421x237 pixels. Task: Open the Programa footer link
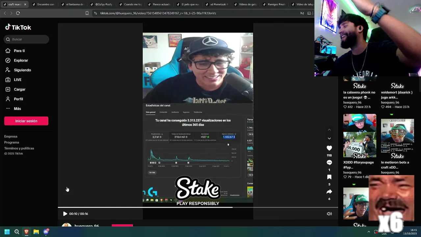12,142
